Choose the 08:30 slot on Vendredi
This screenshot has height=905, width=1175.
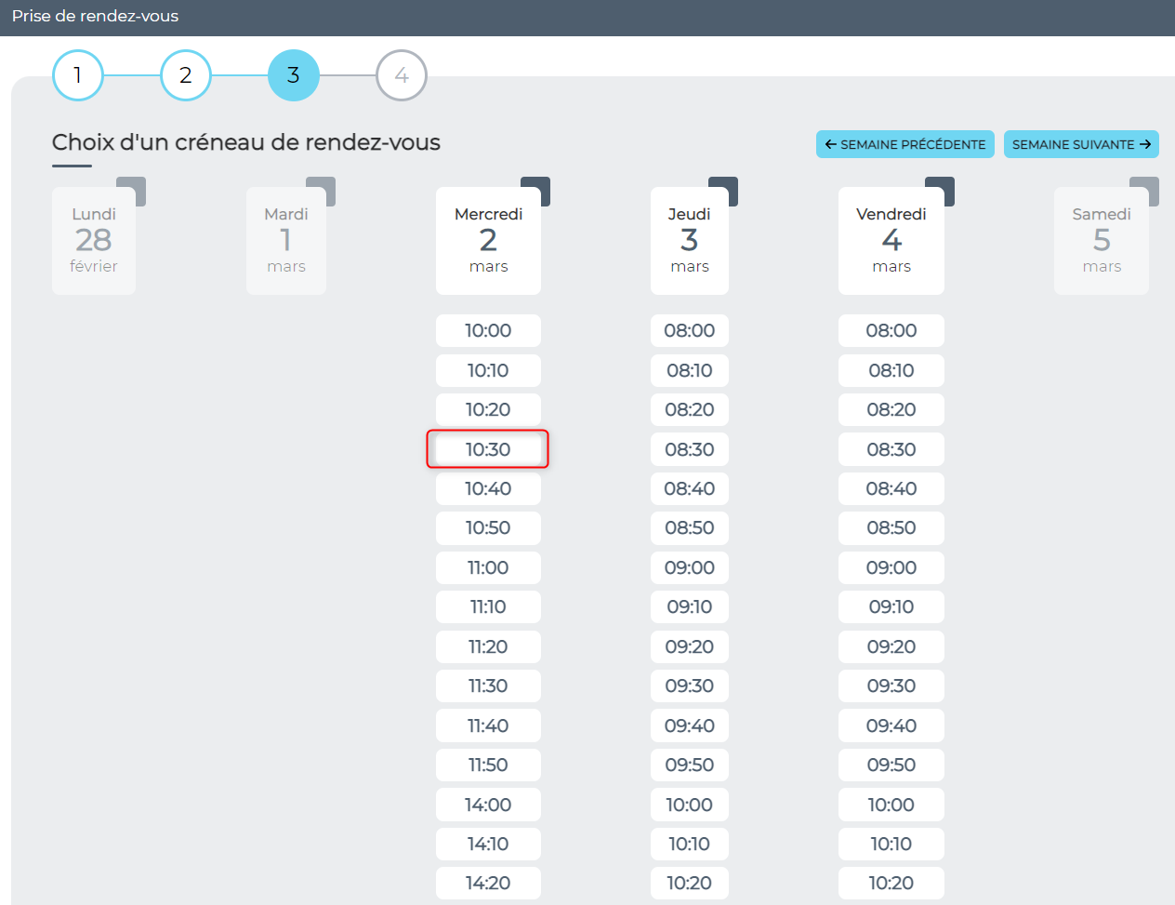pyautogui.click(x=891, y=449)
